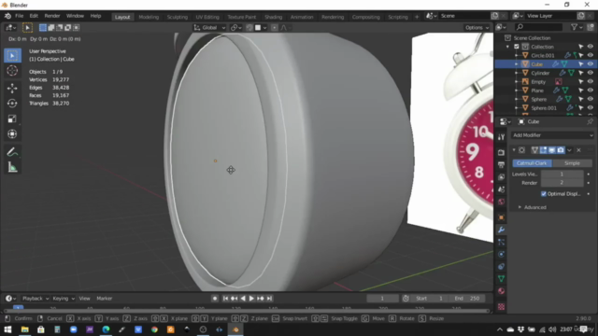The image size is (598, 336).
Task: Open the Render menu
Action: (x=52, y=16)
